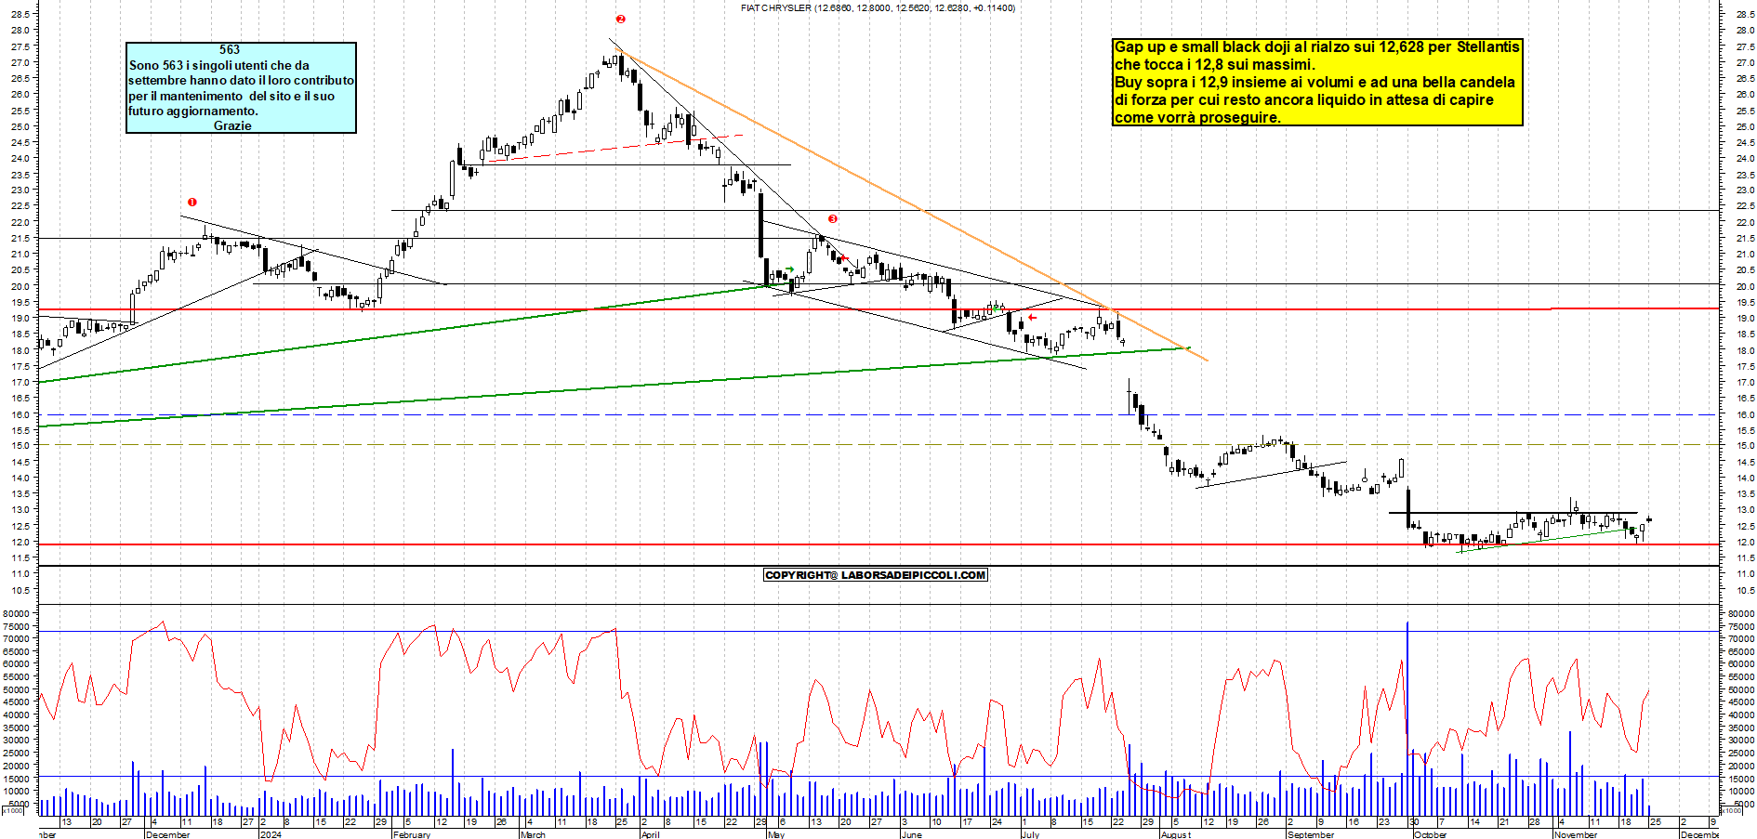This screenshot has height=839, width=1757.
Task: Click the 'Sono 563 i singoli utenti' line
Action: pyautogui.click(x=219, y=65)
